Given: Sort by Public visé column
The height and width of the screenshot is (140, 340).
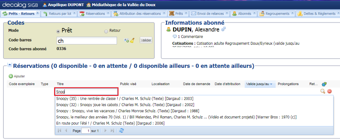Looking at the screenshot, I should [x=128, y=84].
